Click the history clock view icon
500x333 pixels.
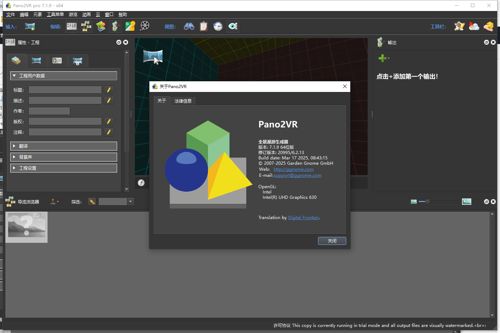coord(218,26)
